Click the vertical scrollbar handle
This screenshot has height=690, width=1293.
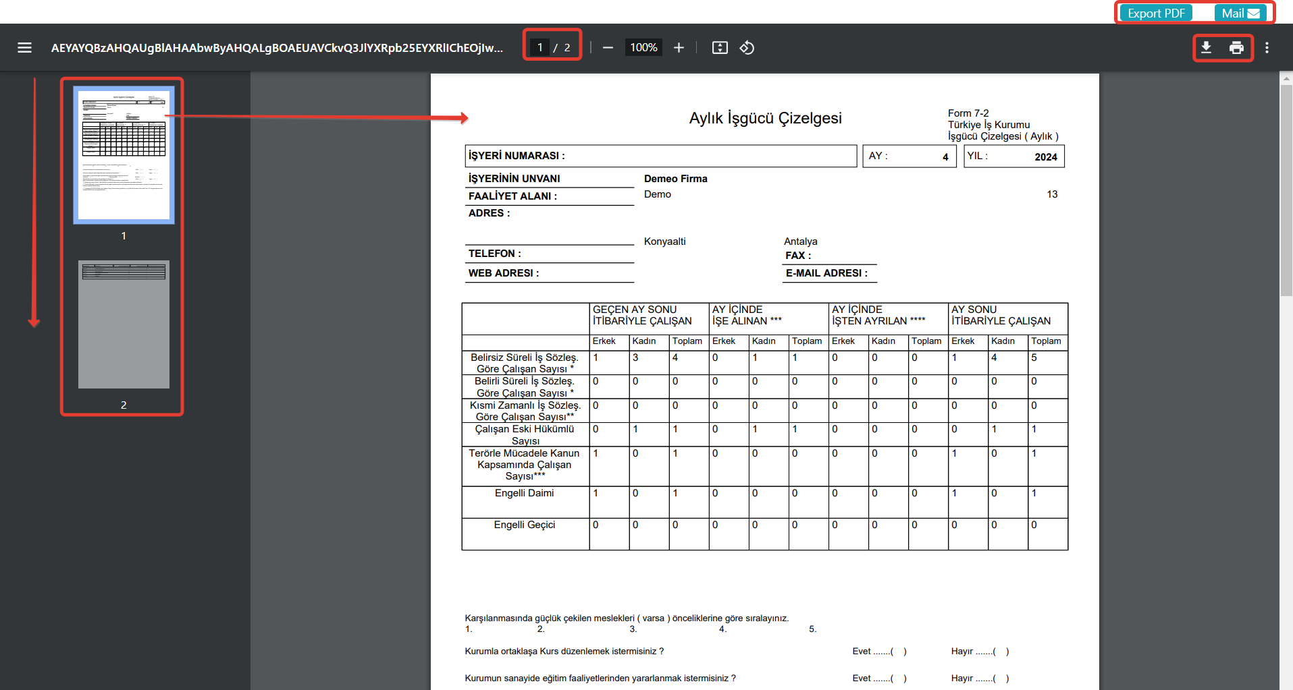tap(1286, 189)
